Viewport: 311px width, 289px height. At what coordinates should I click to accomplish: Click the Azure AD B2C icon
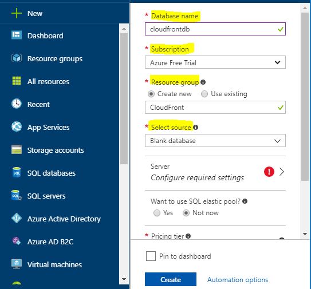coord(17,241)
